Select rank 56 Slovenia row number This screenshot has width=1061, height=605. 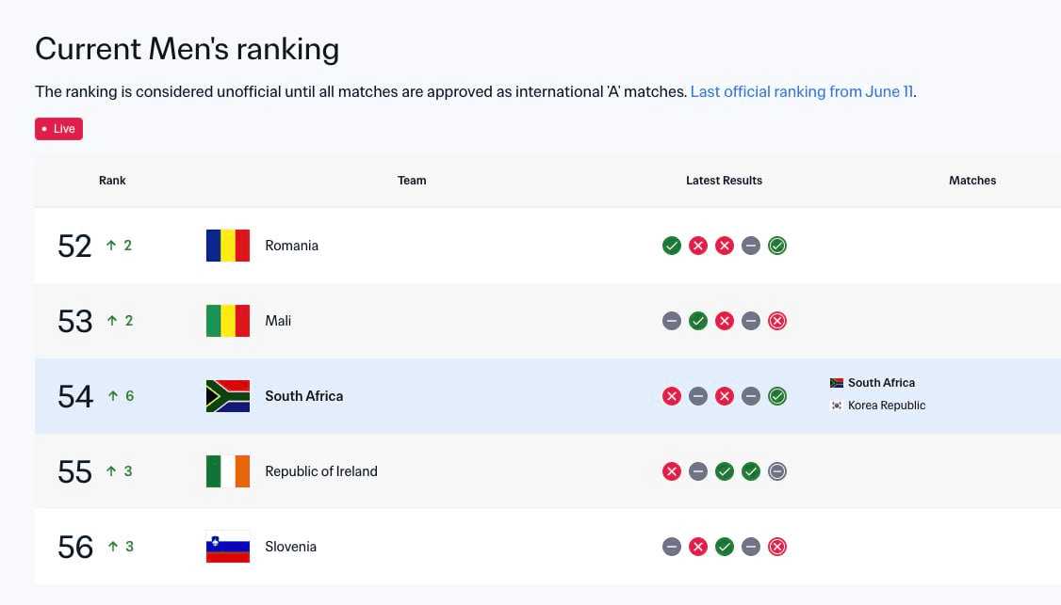pyautogui.click(x=74, y=547)
